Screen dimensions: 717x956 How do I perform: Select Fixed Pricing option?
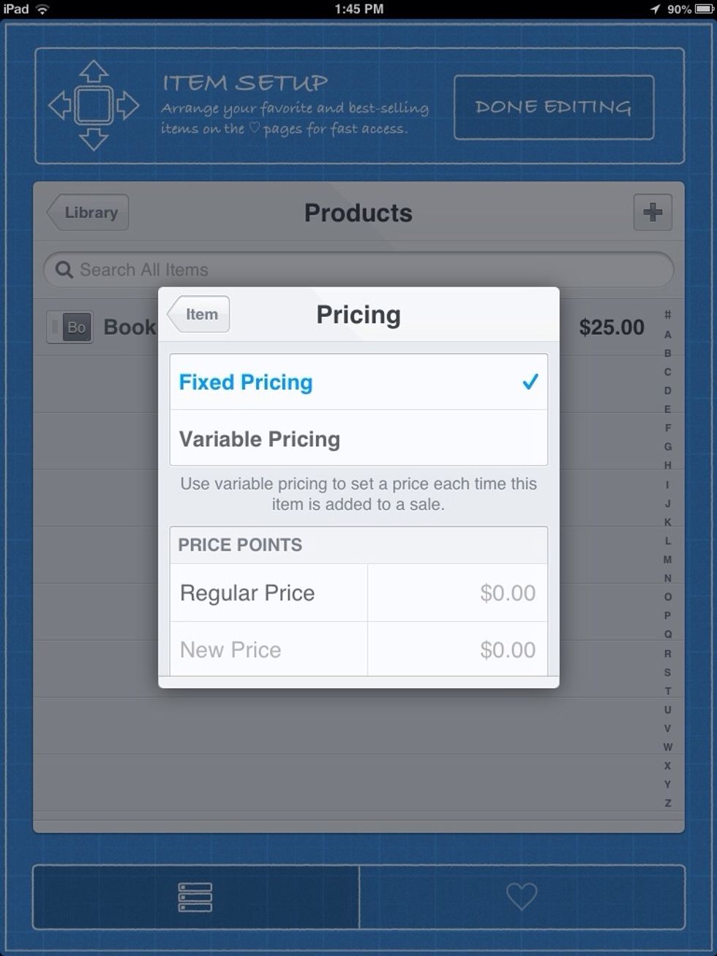coord(358,382)
